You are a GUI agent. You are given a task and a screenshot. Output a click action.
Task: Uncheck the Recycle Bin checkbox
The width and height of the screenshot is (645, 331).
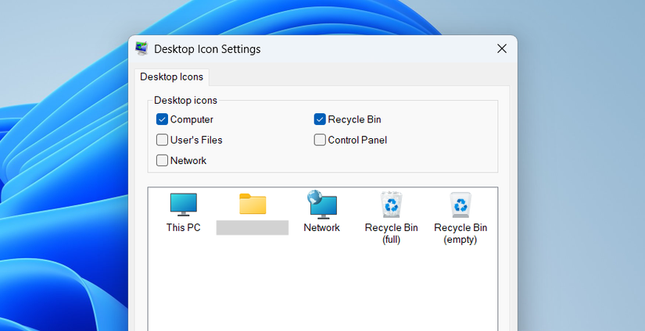pyautogui.click(x=320, y=119)
